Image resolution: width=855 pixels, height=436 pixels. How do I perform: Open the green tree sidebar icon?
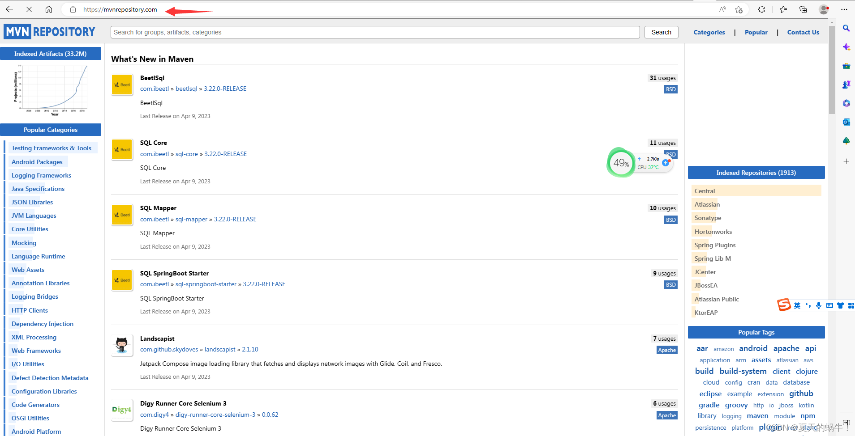[846, 141]
